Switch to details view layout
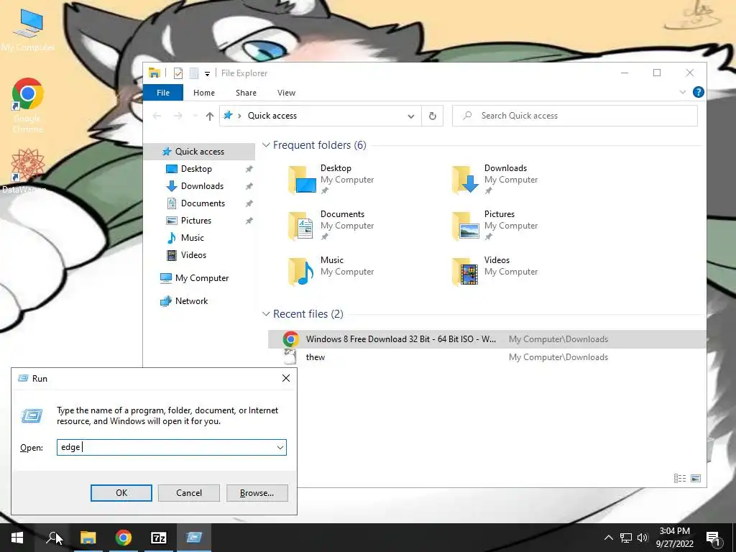This screenshot has height=552, width=736. pyautogui.click(x=680, y=478)
